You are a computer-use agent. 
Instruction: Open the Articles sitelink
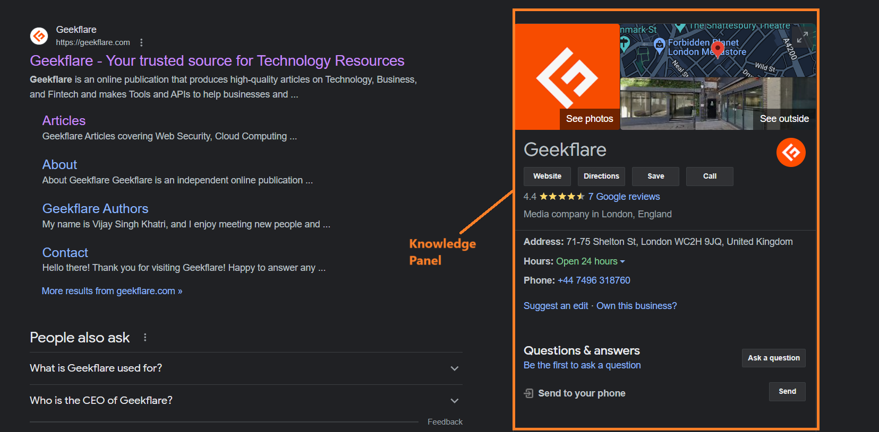click(x=64, y=121)
